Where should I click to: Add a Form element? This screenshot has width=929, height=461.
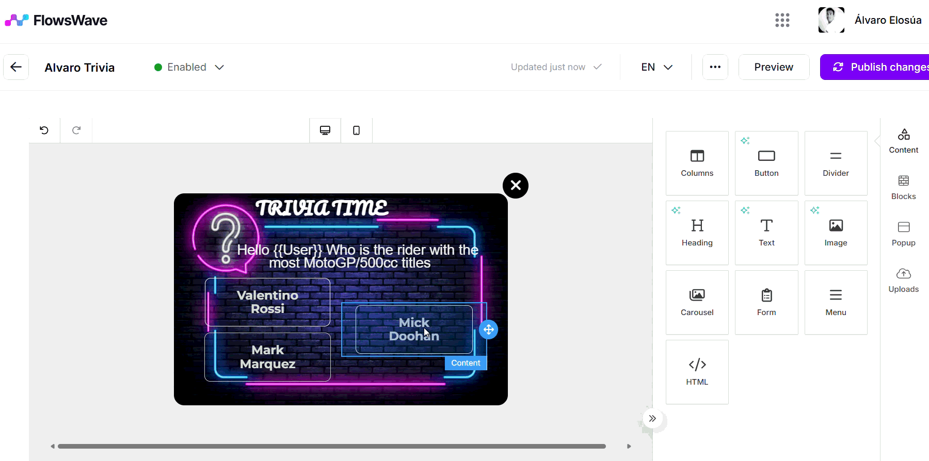tap(766, 302)
